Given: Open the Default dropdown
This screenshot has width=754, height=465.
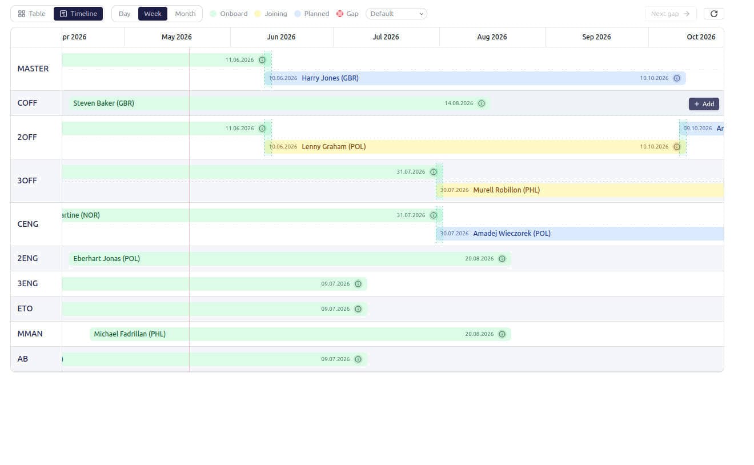Looking at the screenshot, I should pyautogui.click(x=396, y=14).
